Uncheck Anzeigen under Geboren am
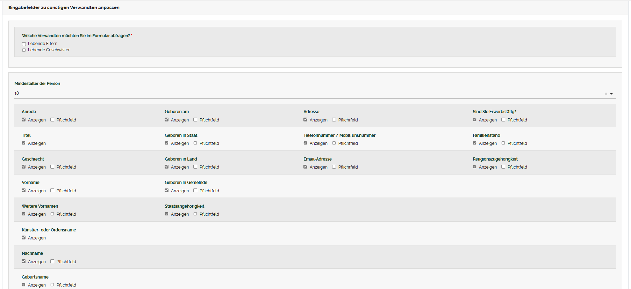 tap(167, 120)
